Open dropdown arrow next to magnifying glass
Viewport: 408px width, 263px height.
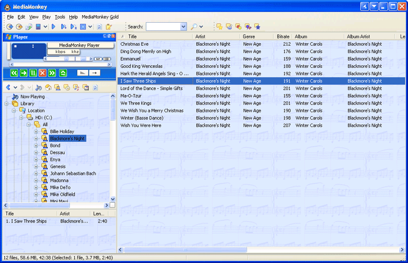click(x=201, y=26)
